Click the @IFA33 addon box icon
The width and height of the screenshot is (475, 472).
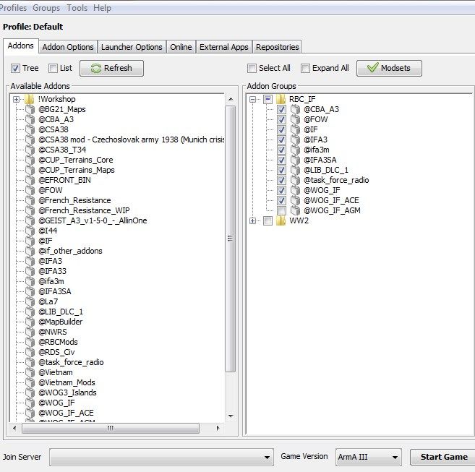pos(30,271)
